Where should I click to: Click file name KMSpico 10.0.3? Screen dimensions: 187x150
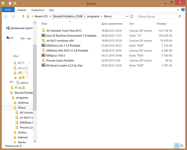pyautogui.click(x=56, y=56)
